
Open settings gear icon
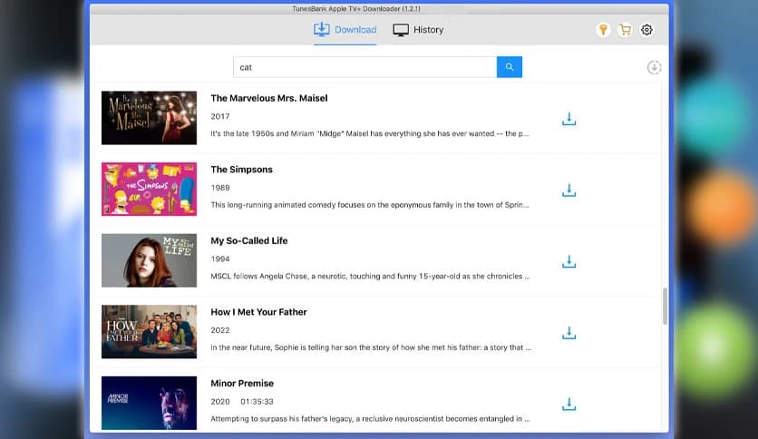646,30
